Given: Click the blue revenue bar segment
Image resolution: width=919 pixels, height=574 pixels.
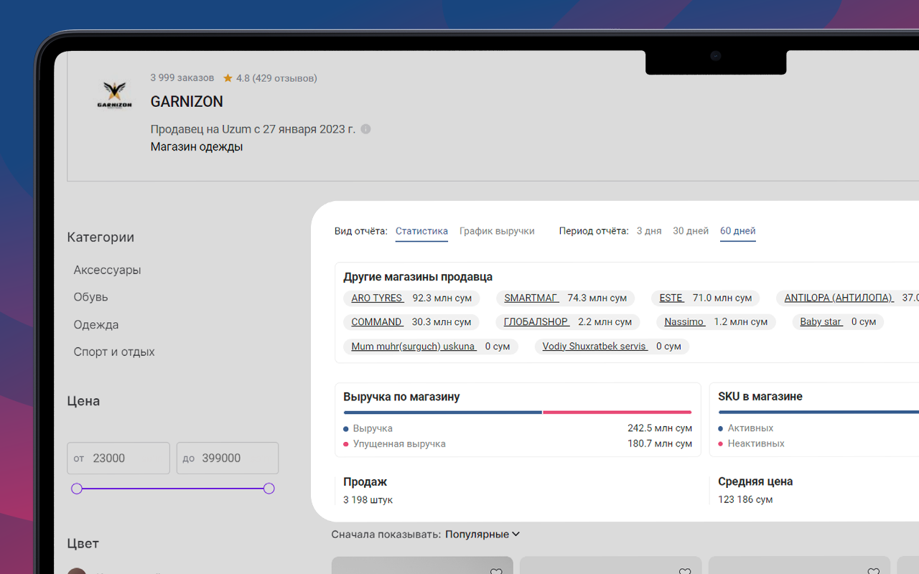Looking at the screenshot, I should [443, 413].
